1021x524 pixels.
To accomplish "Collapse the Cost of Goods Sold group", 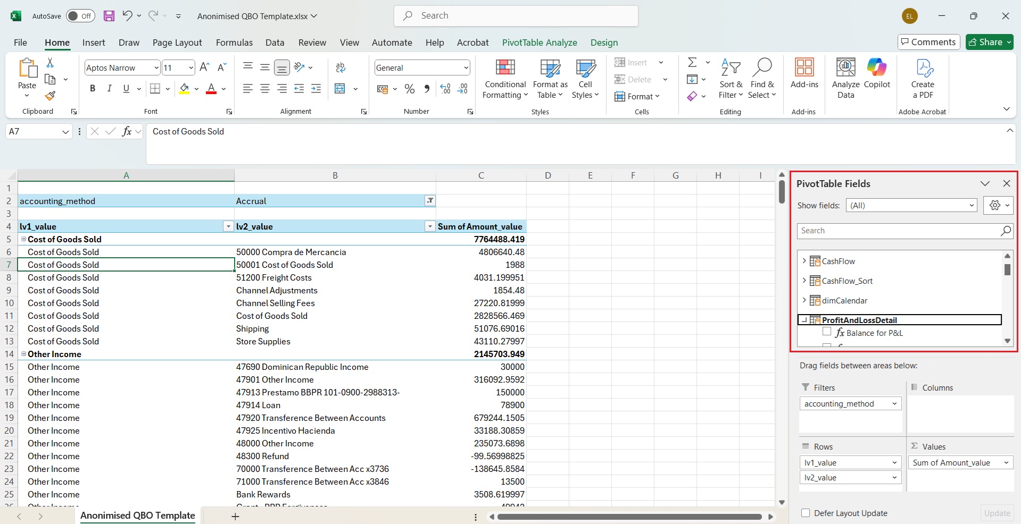I will click(23, 239).
